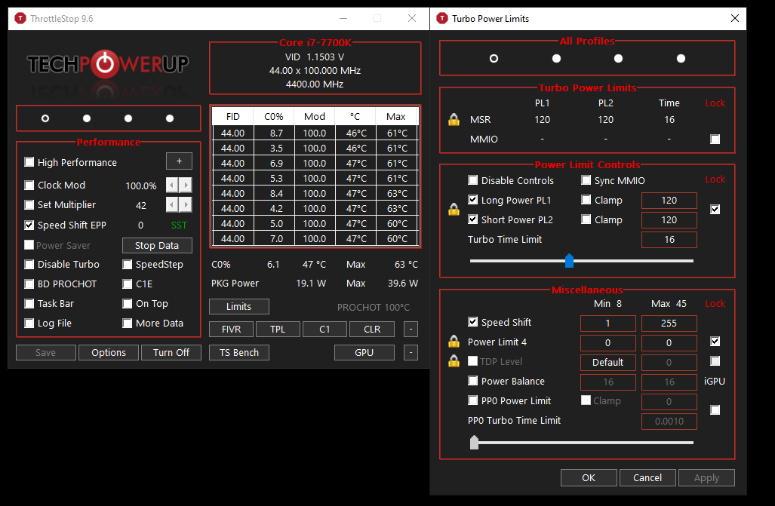Click the Apply button in Turbo Power Limits

[x=706, y=478]
